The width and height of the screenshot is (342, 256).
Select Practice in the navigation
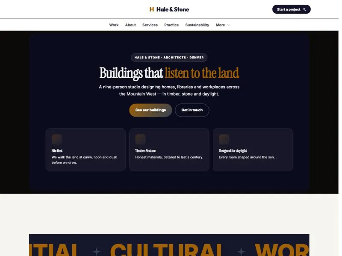coord(171,25)
